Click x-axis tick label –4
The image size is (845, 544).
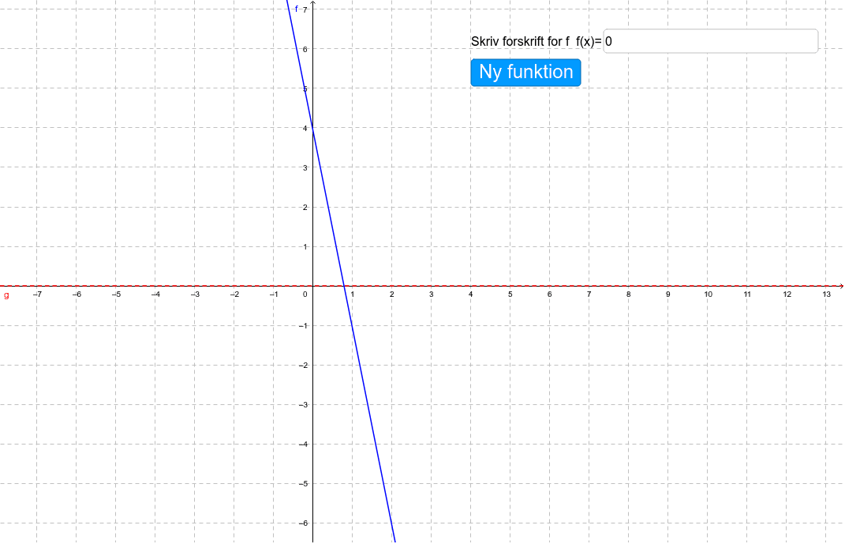pyautogui.click(x=155, y=295)
